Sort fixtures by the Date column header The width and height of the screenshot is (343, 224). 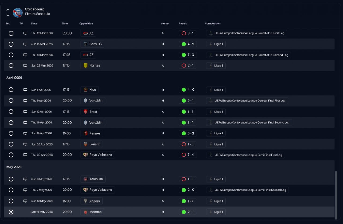coord(34,24)
